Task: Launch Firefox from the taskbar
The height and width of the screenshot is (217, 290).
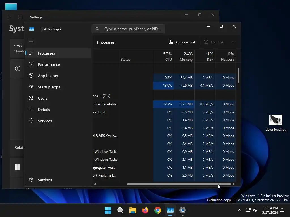Action: pos(145,210)
